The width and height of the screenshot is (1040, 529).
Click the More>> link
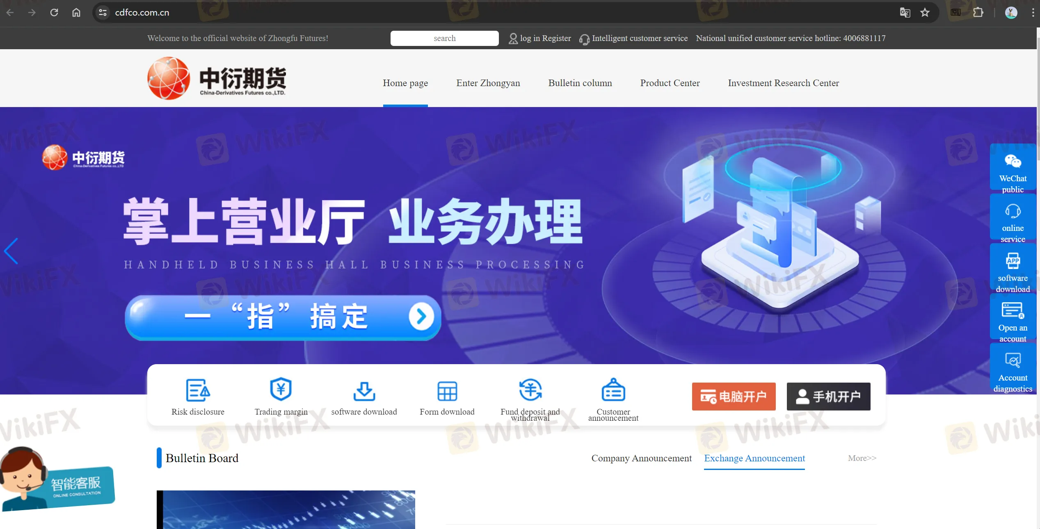click(x=862, y=458)
